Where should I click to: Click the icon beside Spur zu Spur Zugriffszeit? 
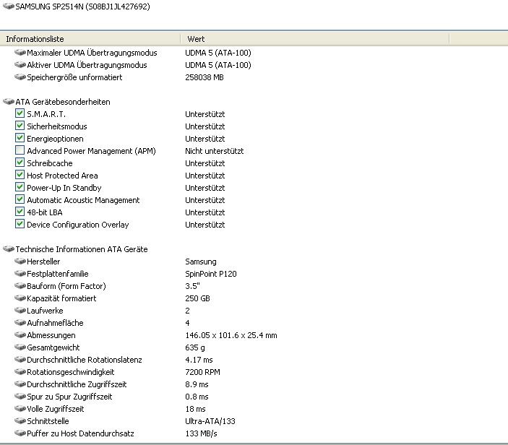20,397
